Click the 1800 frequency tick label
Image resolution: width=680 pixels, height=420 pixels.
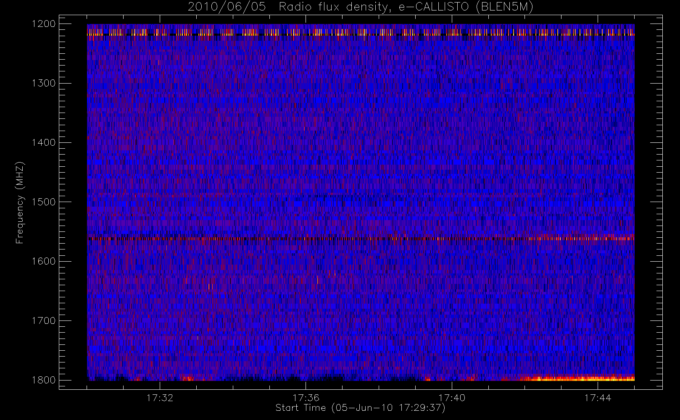pyautogui.click(x=44, y=380)
